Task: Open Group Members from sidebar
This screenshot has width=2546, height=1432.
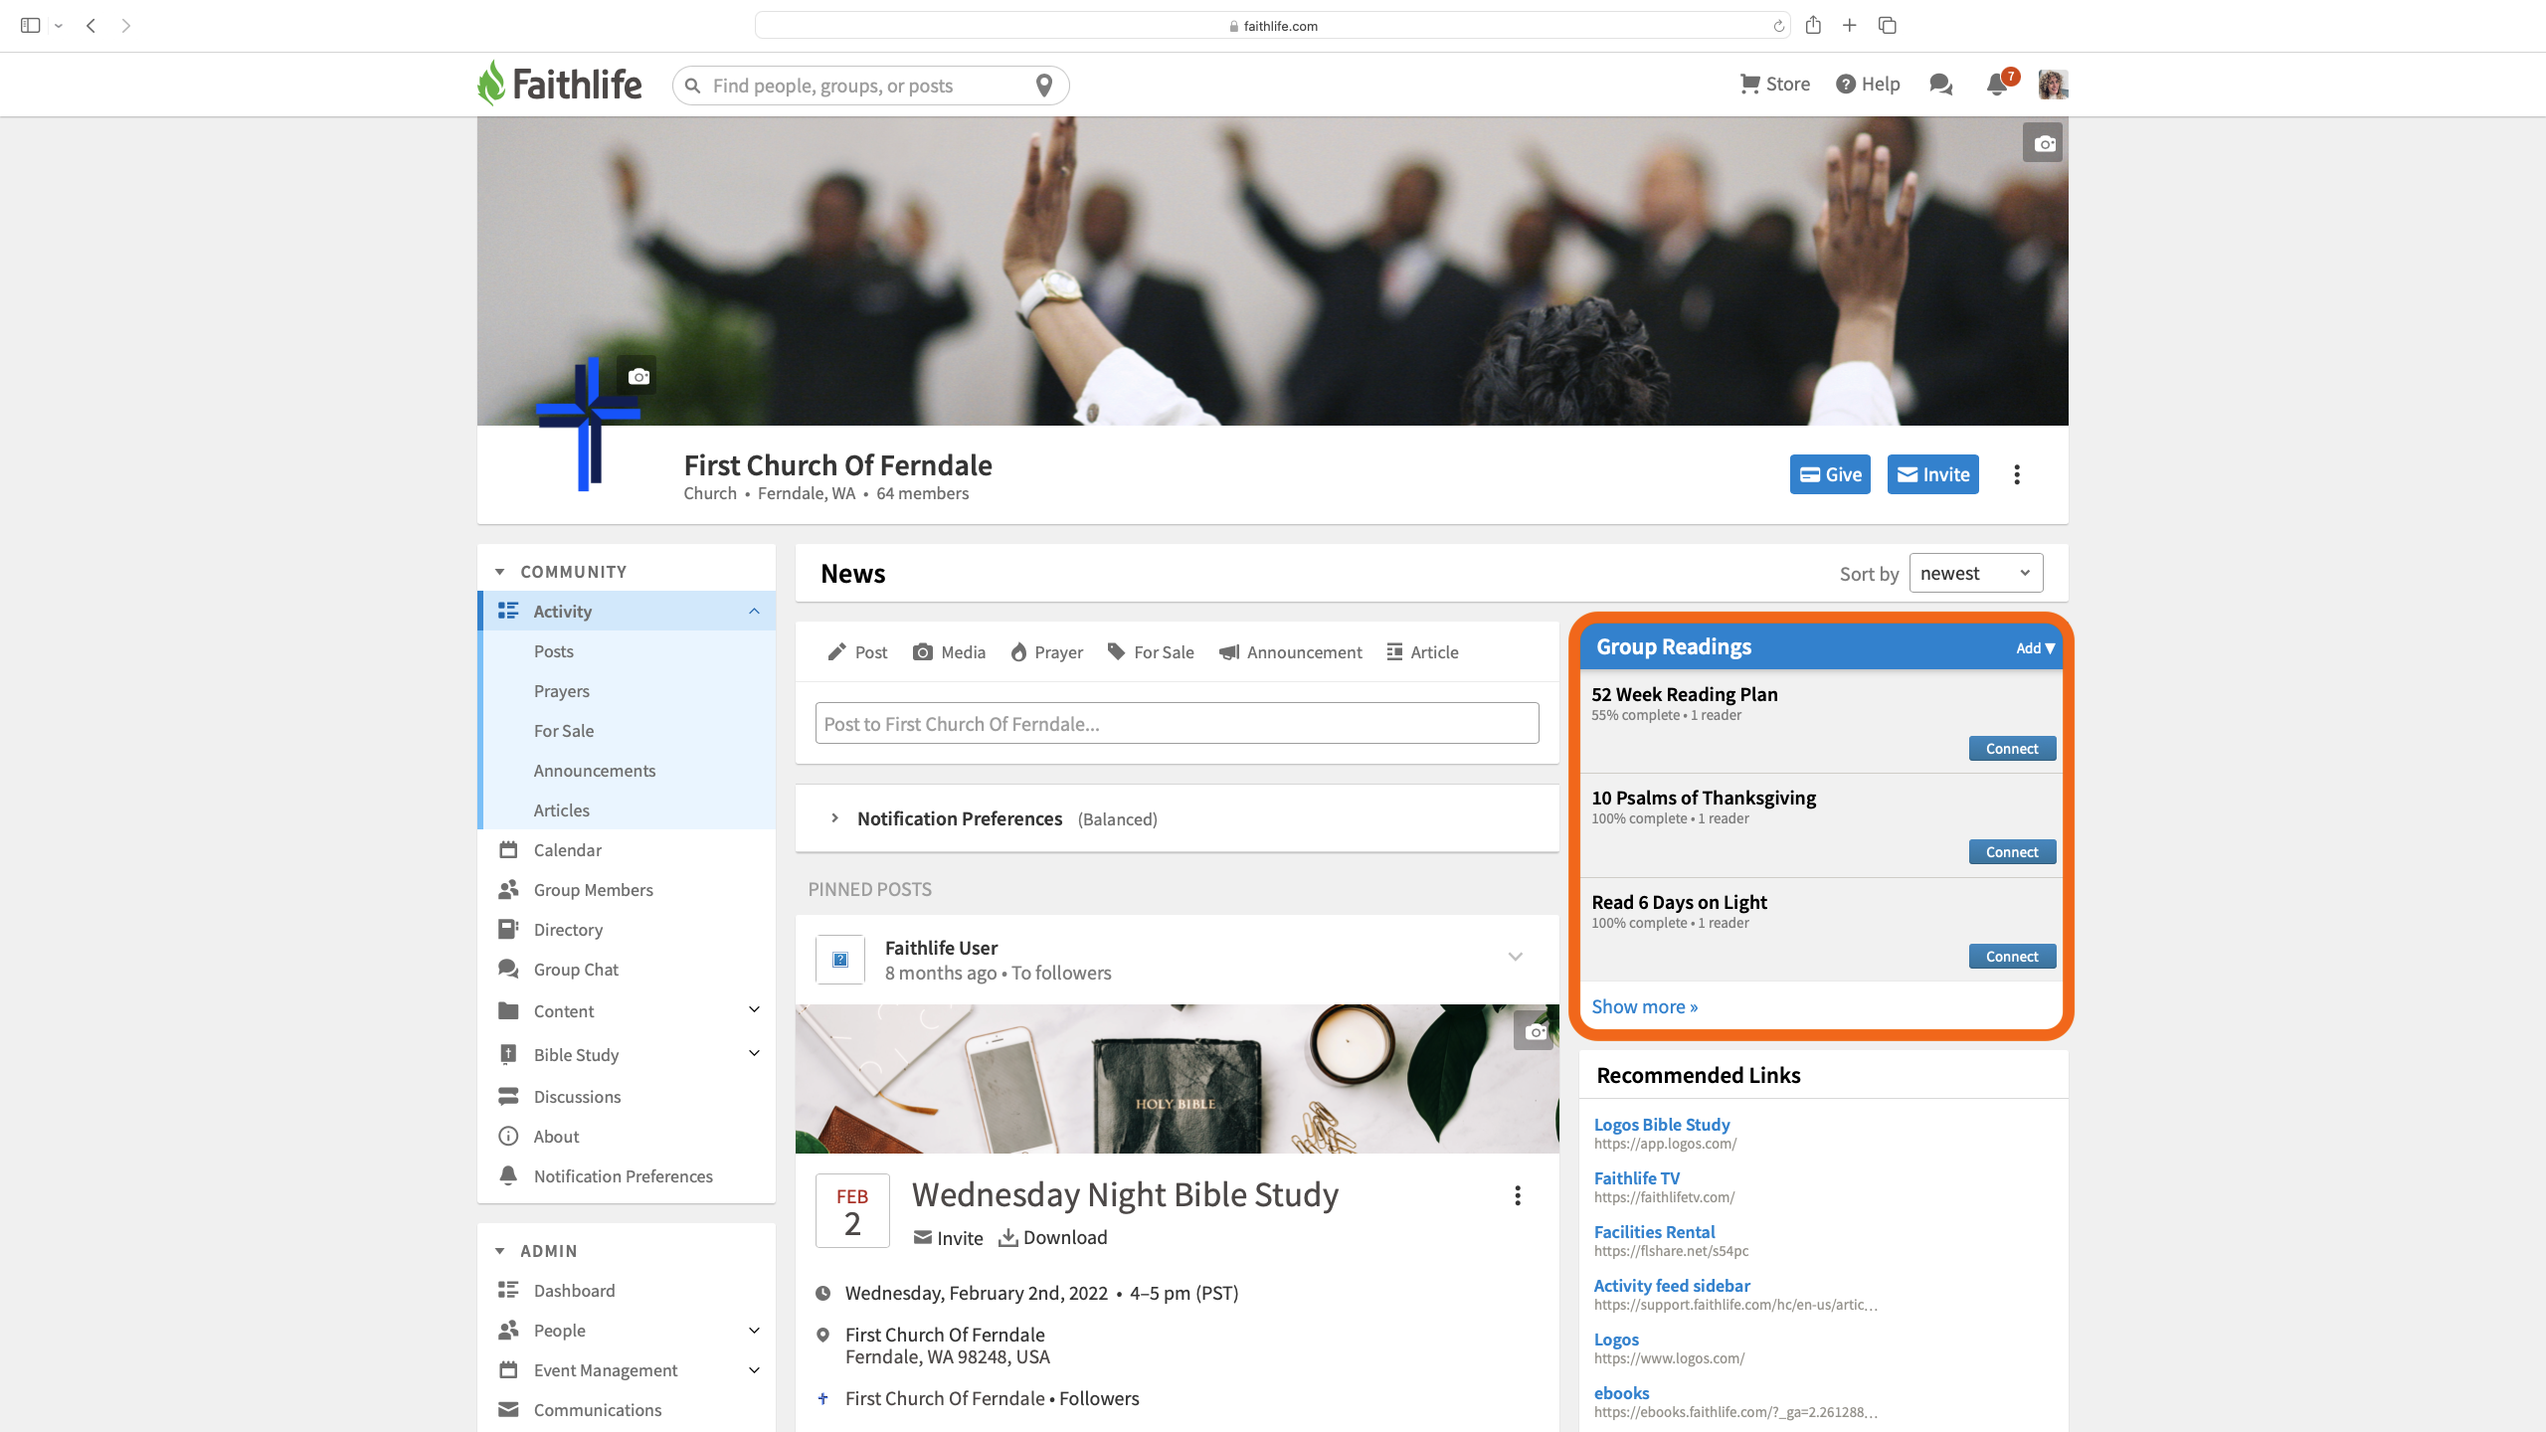Action: pos(594,890)
